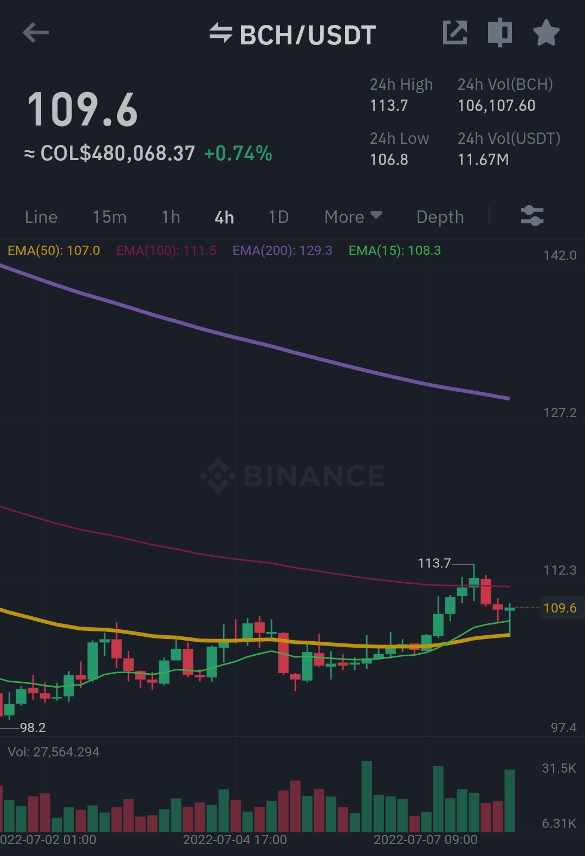
Task: Select the 4h interval
Action: tap(224, 217)
